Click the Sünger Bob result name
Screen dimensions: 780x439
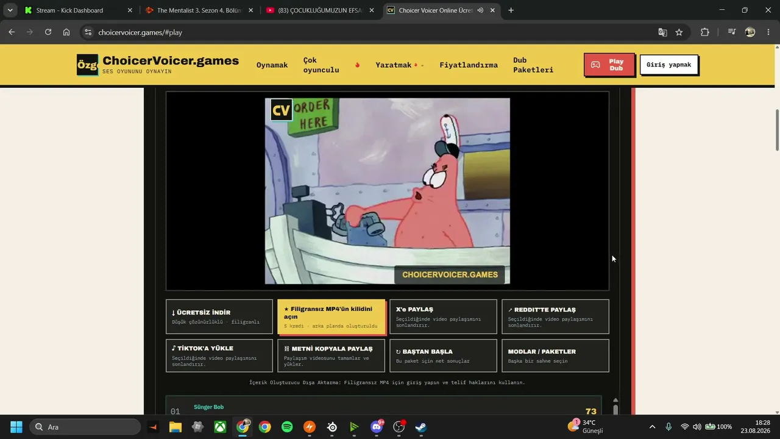(x=208, y=407)
